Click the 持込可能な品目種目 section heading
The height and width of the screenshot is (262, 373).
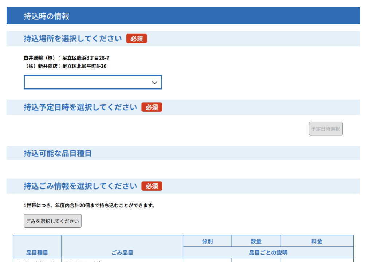click(x=58, y=154)
